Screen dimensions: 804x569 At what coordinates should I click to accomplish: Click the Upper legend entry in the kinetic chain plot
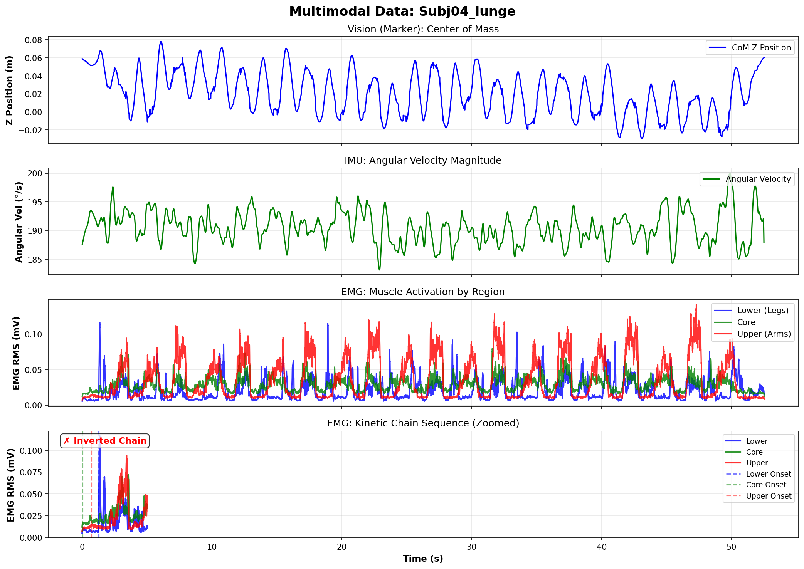757,463
